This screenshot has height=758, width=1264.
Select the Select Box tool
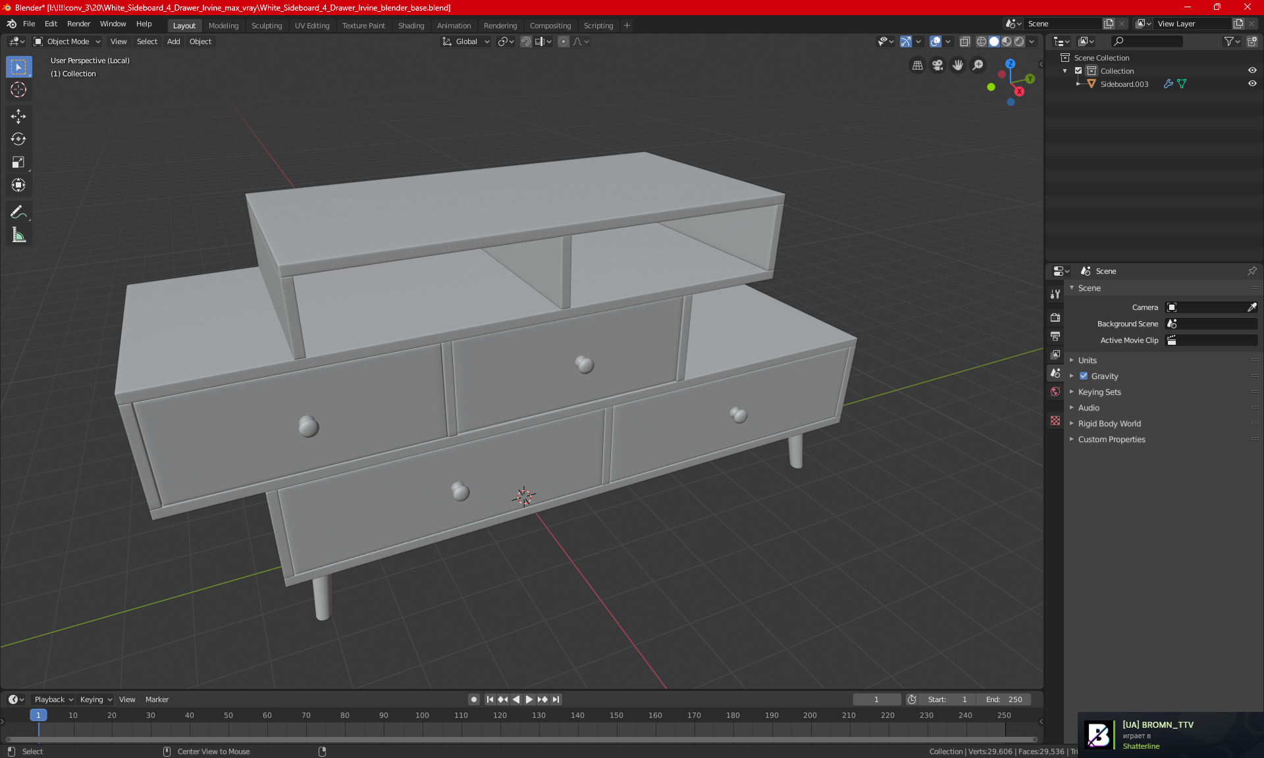[18, 67]
